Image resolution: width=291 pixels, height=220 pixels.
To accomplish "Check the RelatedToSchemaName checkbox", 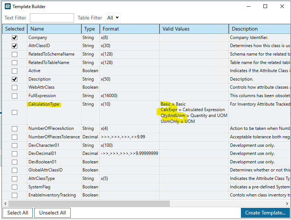I will [x=14, y=54].
